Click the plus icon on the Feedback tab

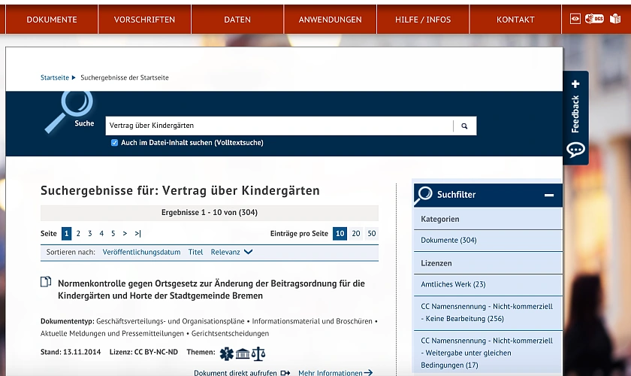pos(575,83)
